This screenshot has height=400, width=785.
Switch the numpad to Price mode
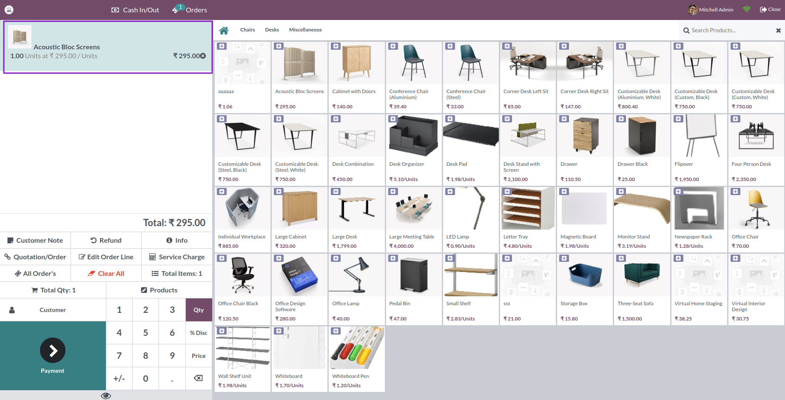(x=198, y=356)
